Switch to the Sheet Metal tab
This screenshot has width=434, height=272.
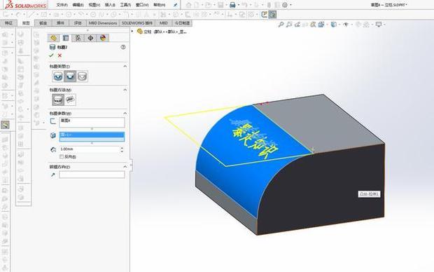tap(43, 23)
